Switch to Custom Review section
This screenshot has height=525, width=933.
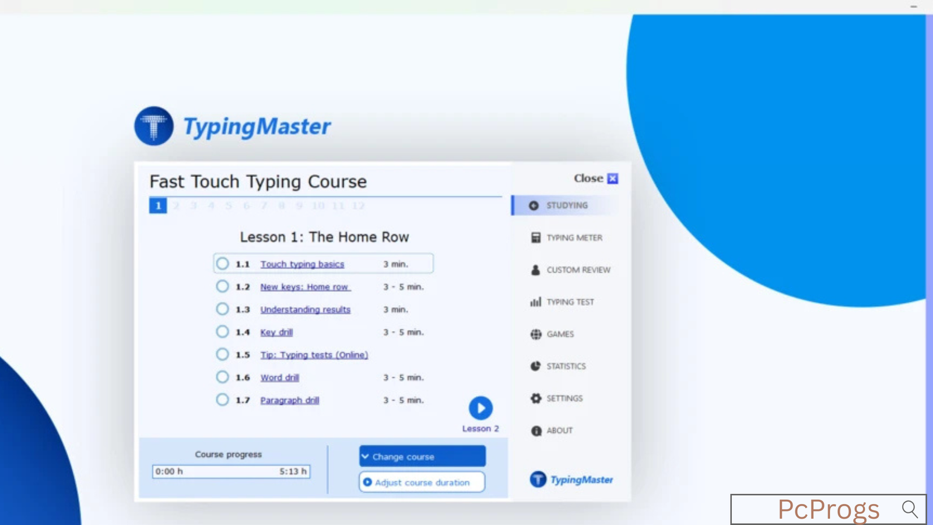(x=578, y=269)
